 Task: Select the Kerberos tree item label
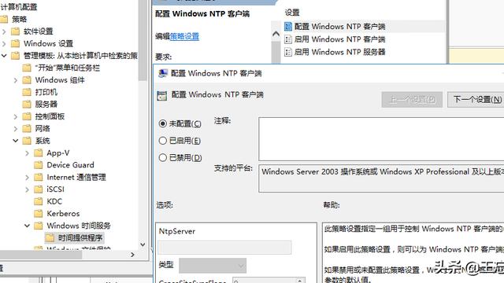[x=63, y=214]
